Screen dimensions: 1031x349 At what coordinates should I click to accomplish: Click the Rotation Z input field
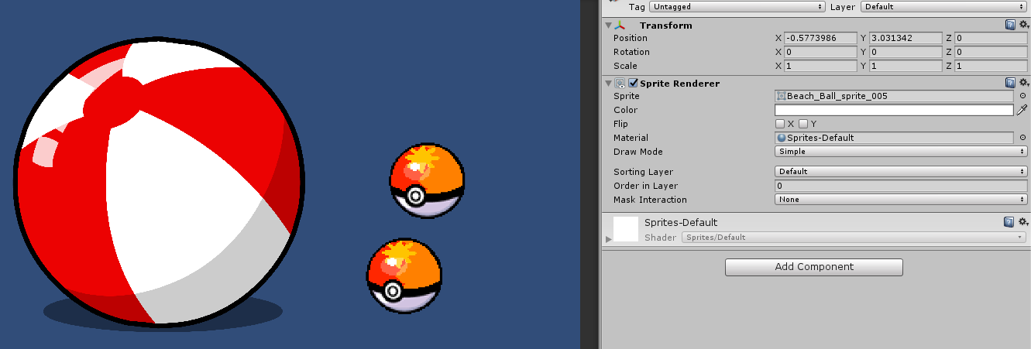[x=991, y=52]
